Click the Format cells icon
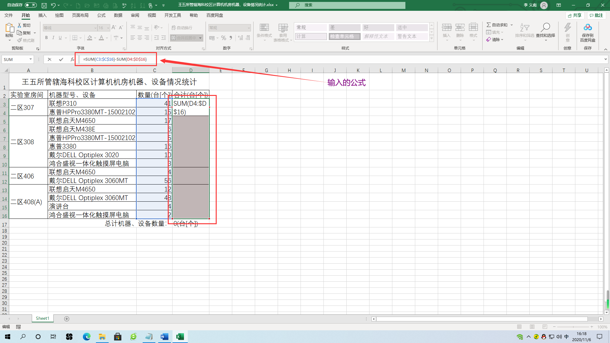 coord(473,28)
